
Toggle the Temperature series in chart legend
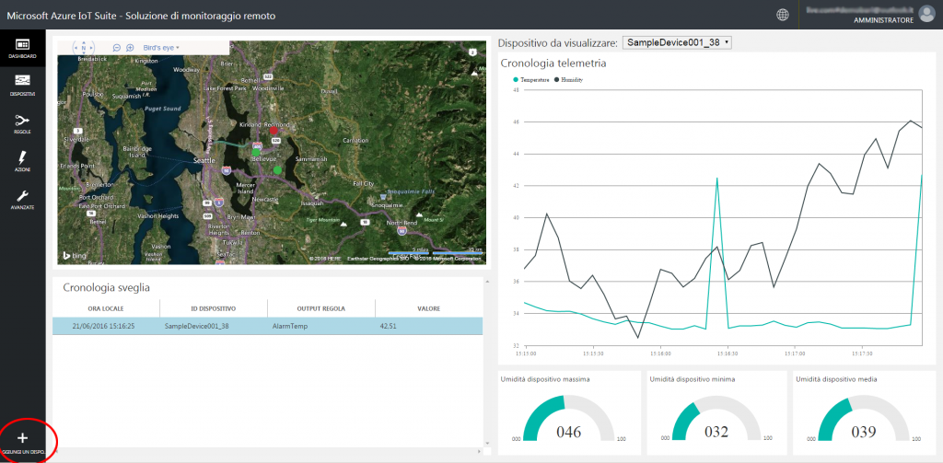pyautogui.click(x=530, y=79)
